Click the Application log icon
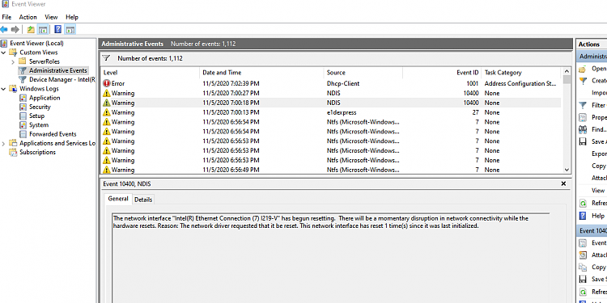607x303 pixels. [23, 98]
